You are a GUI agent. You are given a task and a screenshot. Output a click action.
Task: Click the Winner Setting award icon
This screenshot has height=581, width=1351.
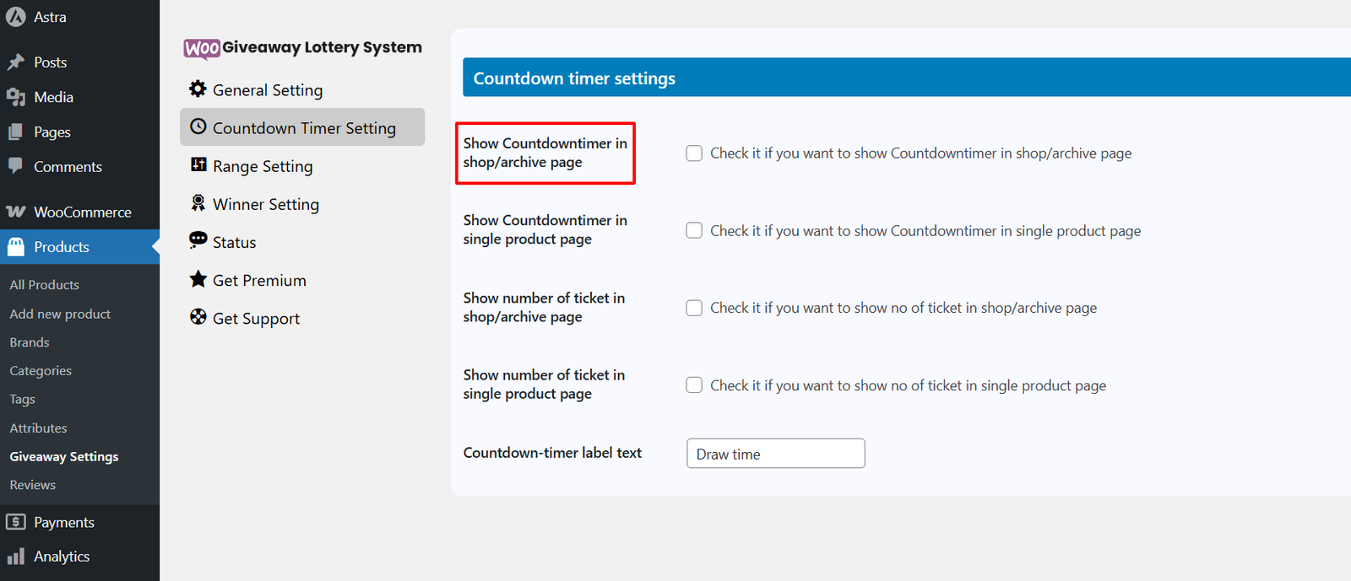(198, 202)
